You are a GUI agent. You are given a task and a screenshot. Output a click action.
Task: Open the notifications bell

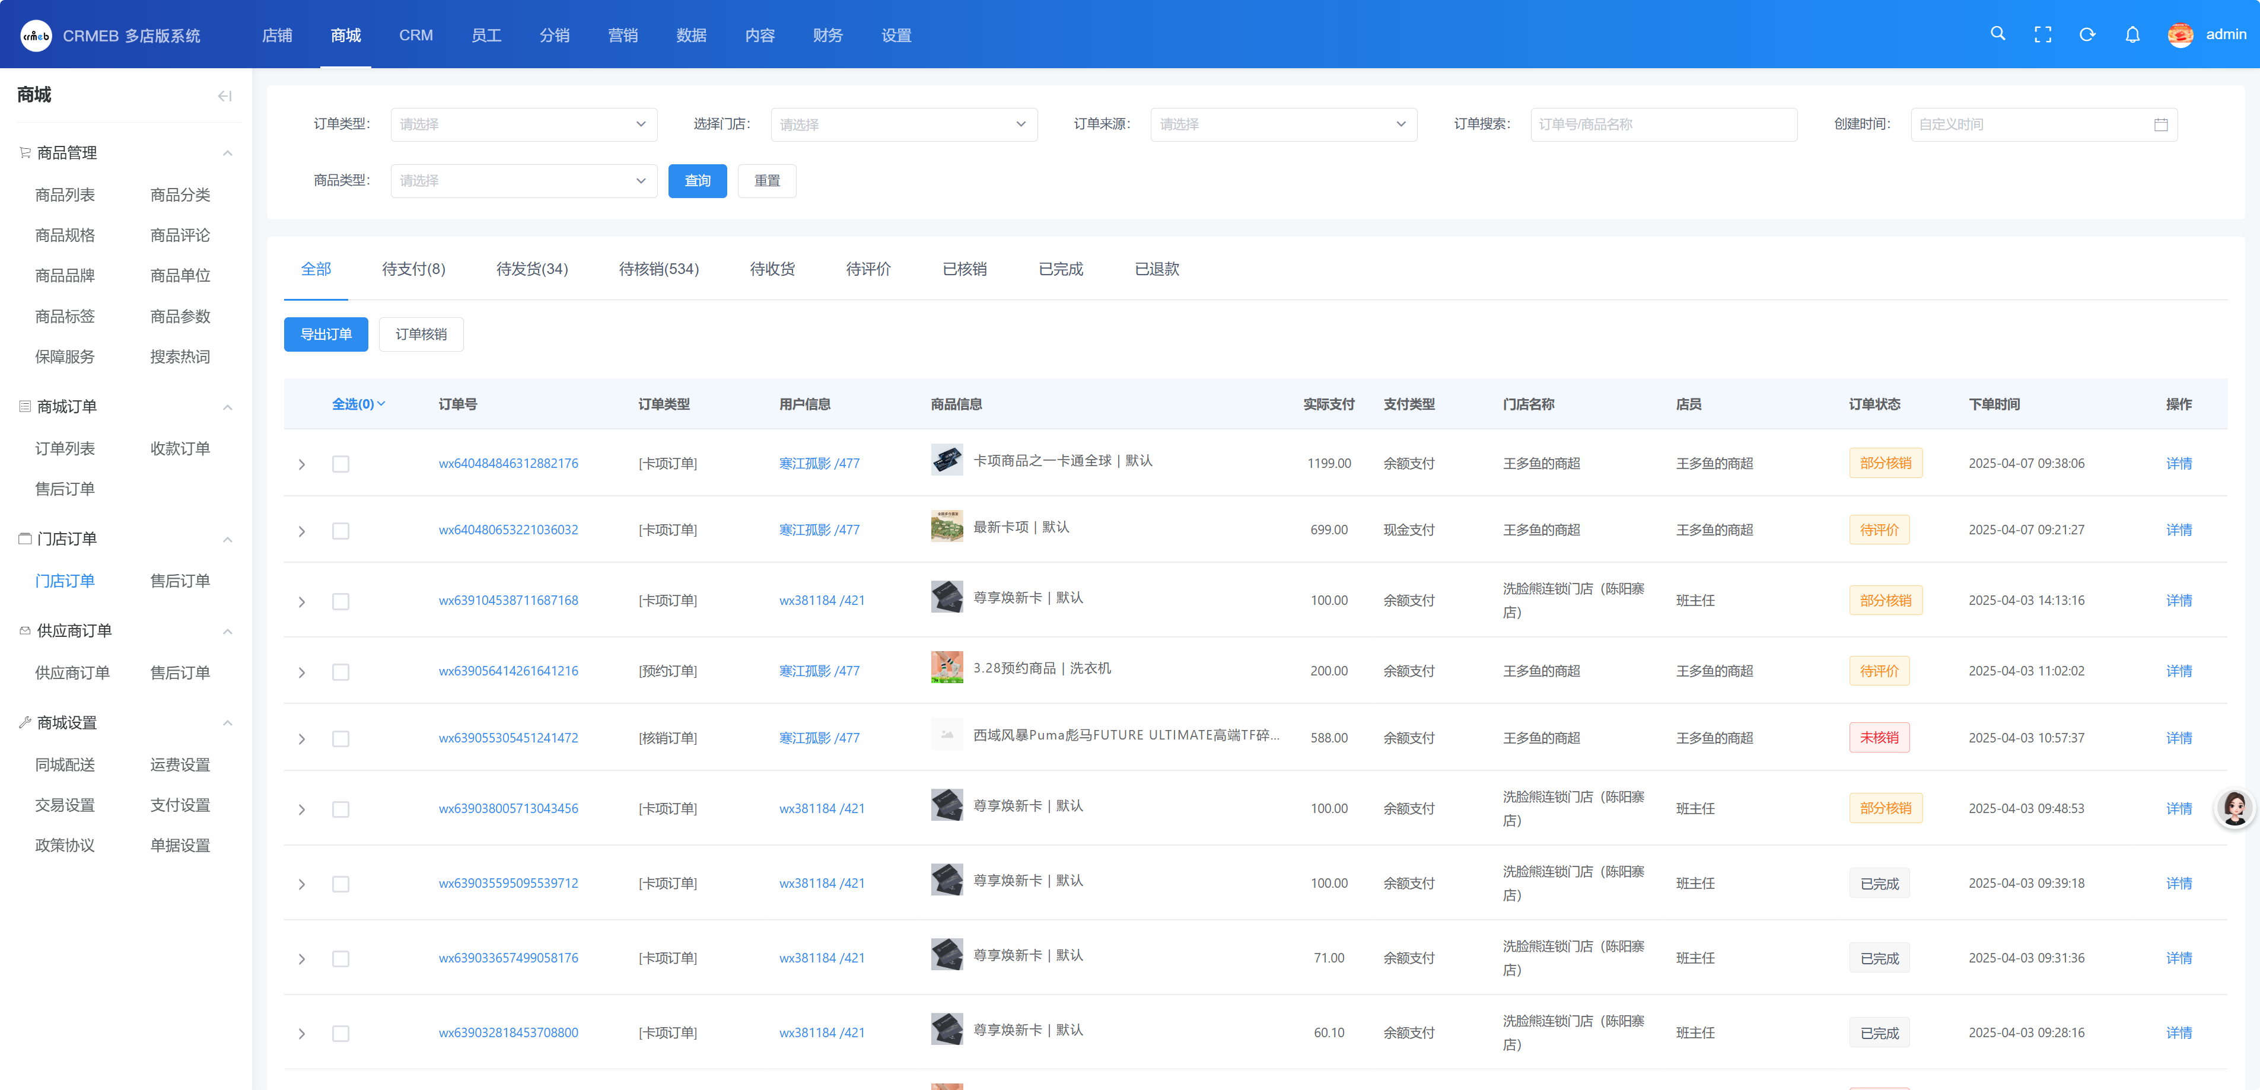coord(2132,35)
